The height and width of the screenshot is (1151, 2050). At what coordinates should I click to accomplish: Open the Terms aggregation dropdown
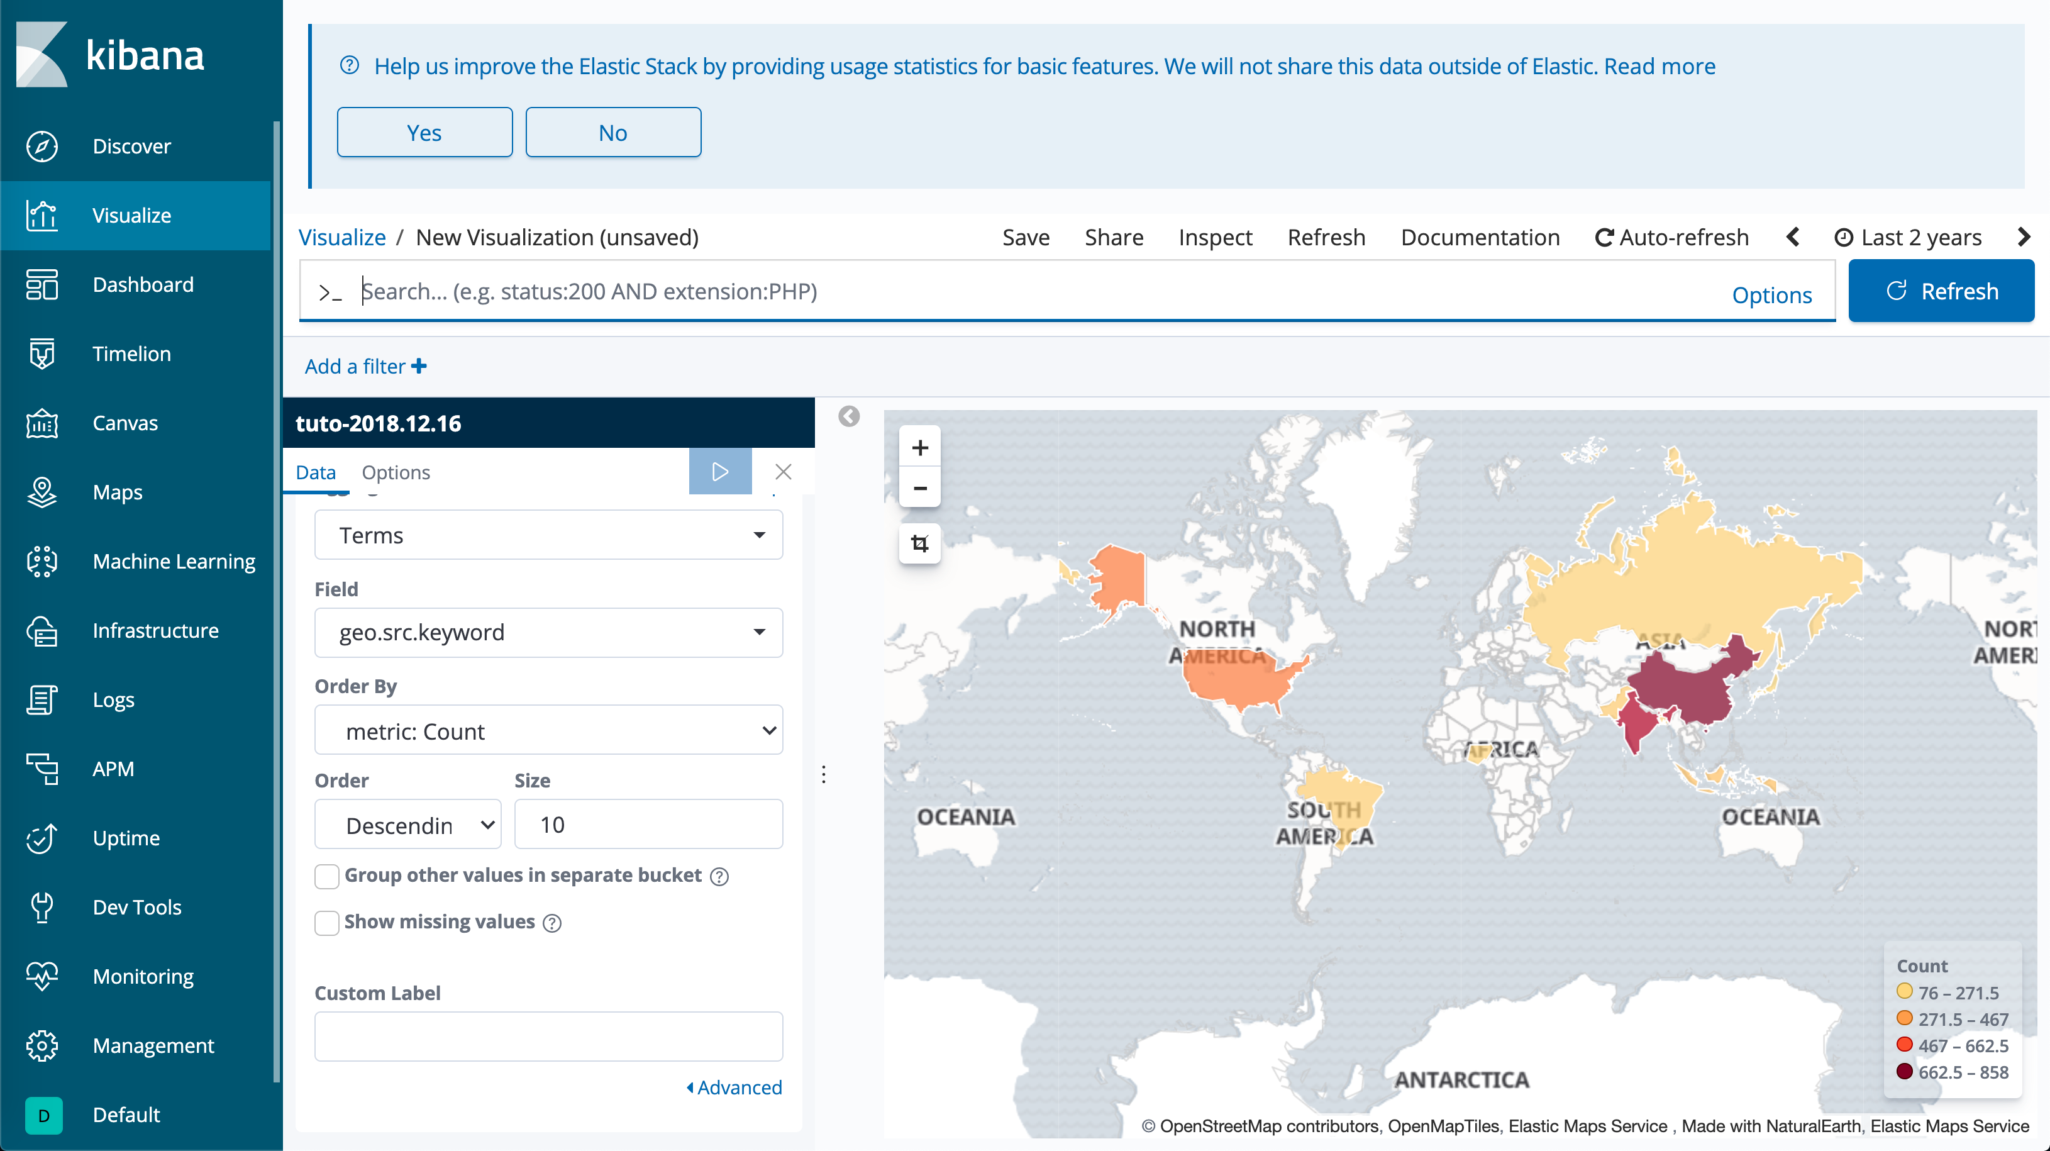(548, 535)
